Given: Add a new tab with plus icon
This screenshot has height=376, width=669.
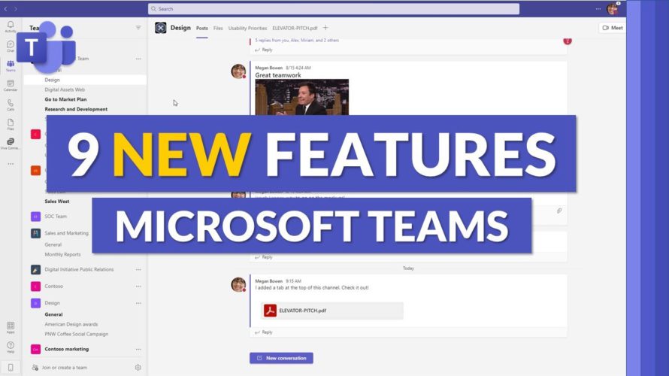Looking at the screenshot, I should pyautogui.click(x=325, y=28).
